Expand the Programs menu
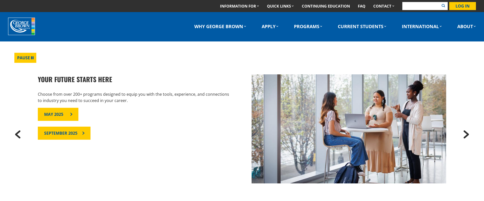484x201 pixels. point(308,26)
